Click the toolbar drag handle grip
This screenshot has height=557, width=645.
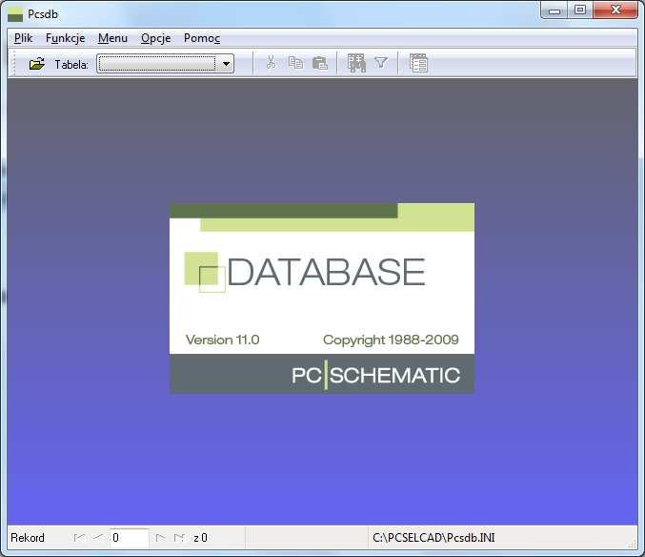point(14,63)
